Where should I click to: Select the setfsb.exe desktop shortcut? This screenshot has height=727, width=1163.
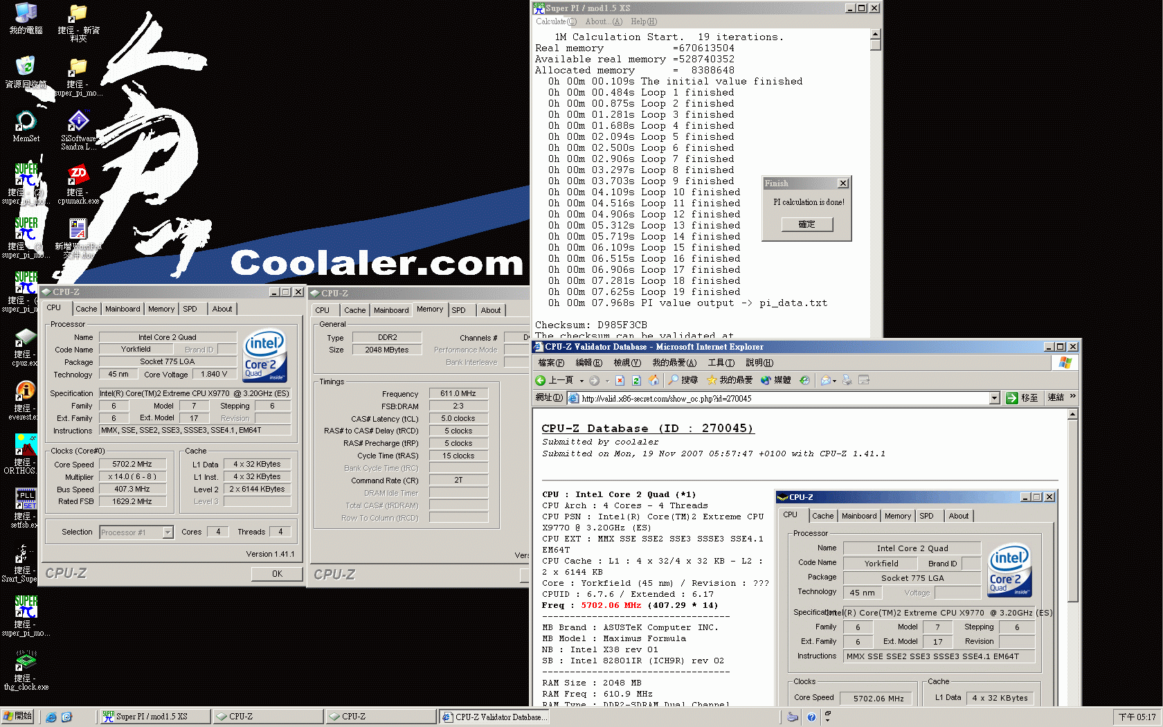[x=25, y=508]
